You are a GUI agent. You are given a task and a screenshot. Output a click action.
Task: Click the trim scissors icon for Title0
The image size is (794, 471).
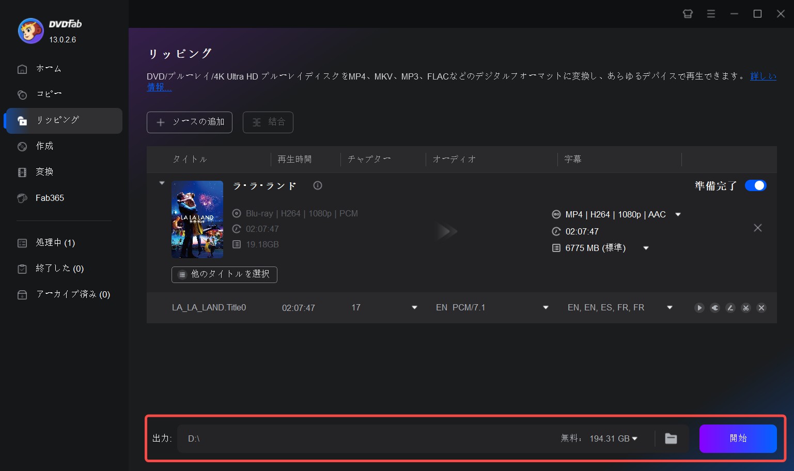(x=746, y=308)
